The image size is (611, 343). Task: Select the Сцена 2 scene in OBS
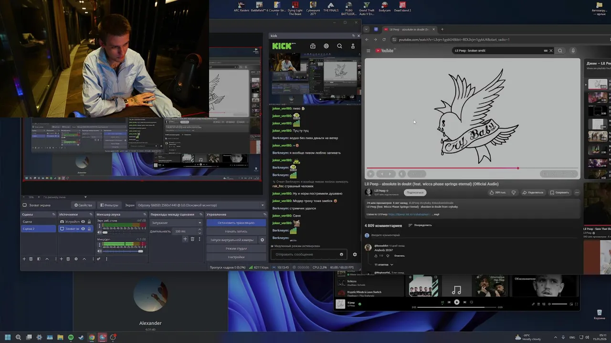tap(38, 229)
